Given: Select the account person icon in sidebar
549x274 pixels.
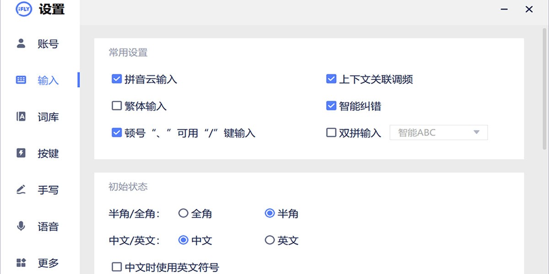Looking at the screenshot, I should (x=21, y=43).
